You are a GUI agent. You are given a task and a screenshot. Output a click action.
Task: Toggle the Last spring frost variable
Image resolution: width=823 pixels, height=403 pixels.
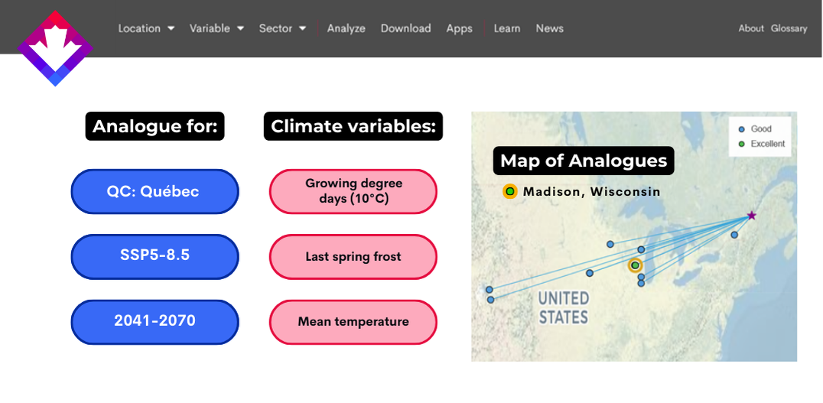click(353, 257)
